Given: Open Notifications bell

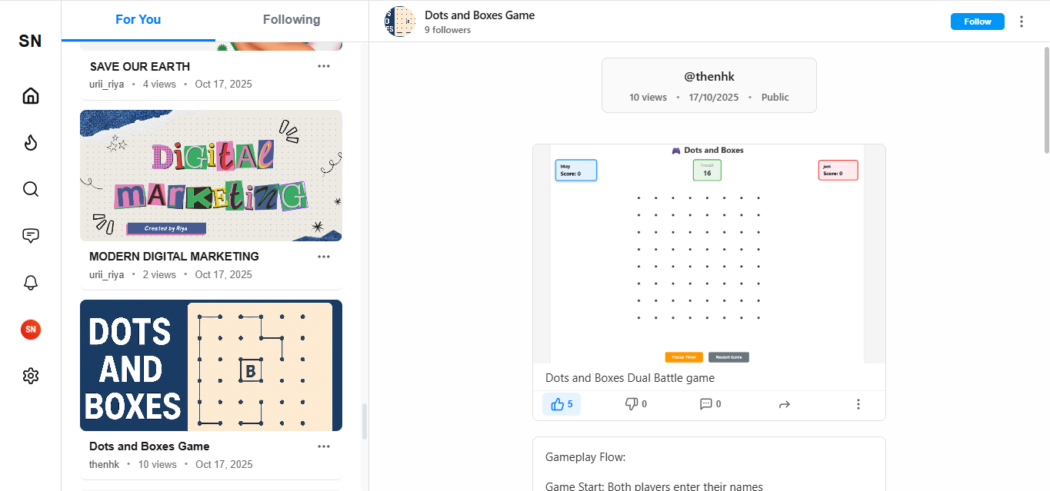Looking at the screenshot, I should click(x=30, y=283).
